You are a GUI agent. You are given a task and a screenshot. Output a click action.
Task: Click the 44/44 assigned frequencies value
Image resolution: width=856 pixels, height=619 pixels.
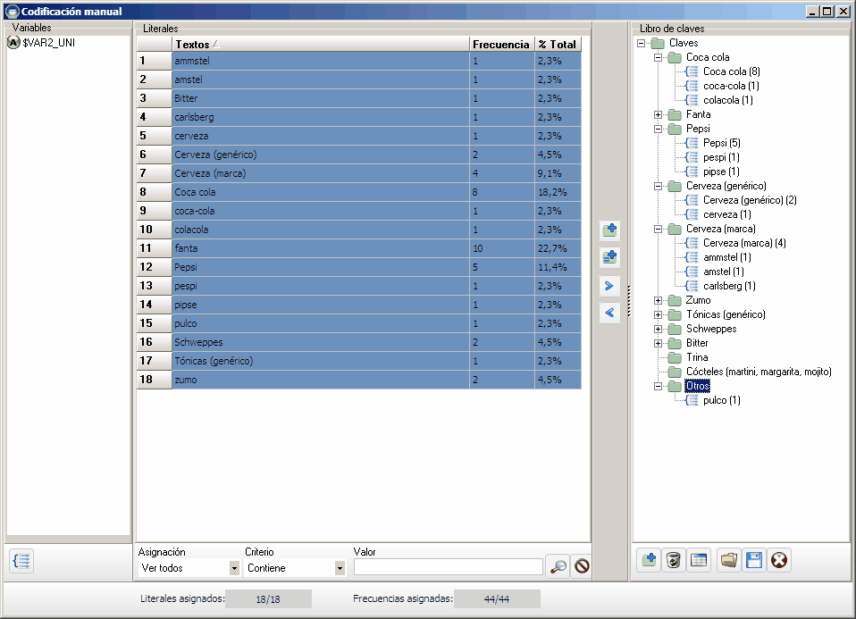(497, 599)
